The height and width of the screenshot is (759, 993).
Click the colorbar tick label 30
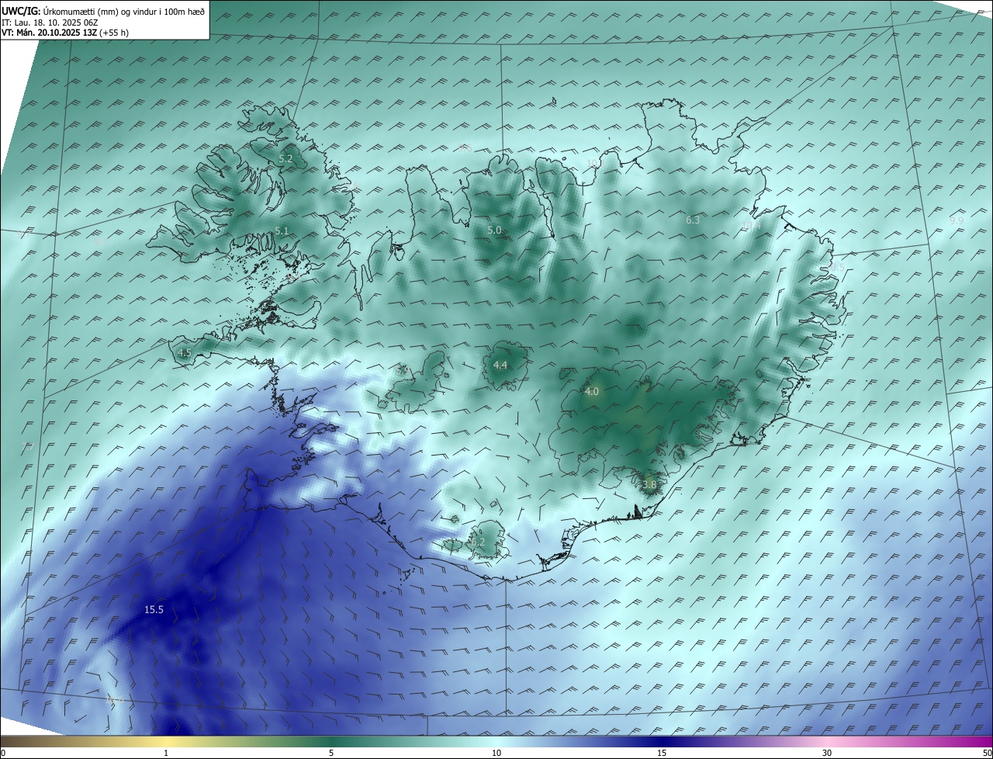point(827,753)
